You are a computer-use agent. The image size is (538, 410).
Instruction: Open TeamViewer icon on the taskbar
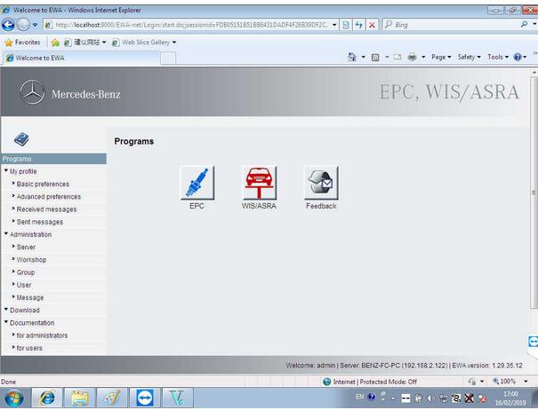point(144,398)
